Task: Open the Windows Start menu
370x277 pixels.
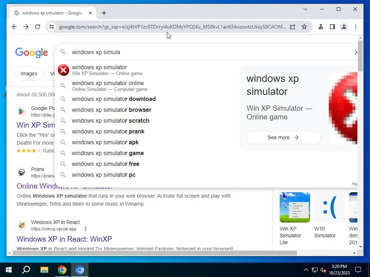Action: [x=9, y=270]
